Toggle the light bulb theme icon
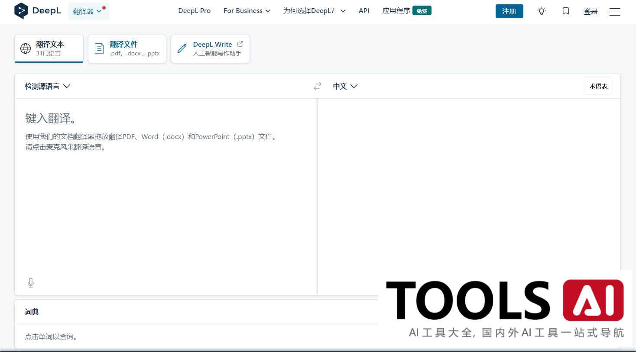Screen dimensions: 636x352 (542, 11)
